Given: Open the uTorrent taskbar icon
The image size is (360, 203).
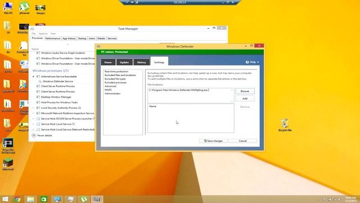Looking at the screenshot, I should click(84, 199).
